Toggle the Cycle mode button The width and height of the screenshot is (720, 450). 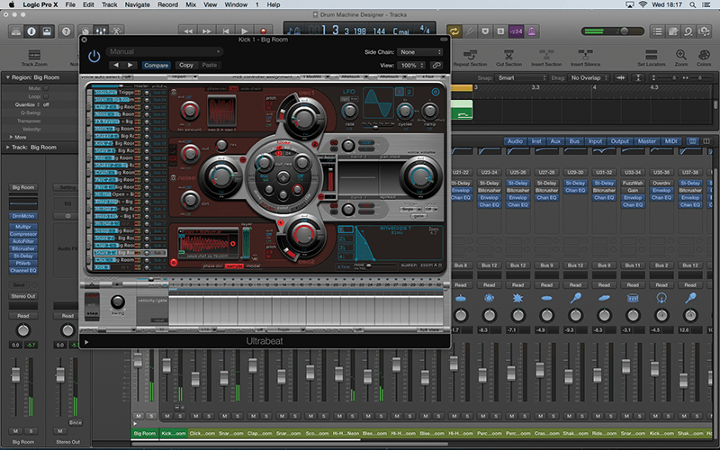454,31
